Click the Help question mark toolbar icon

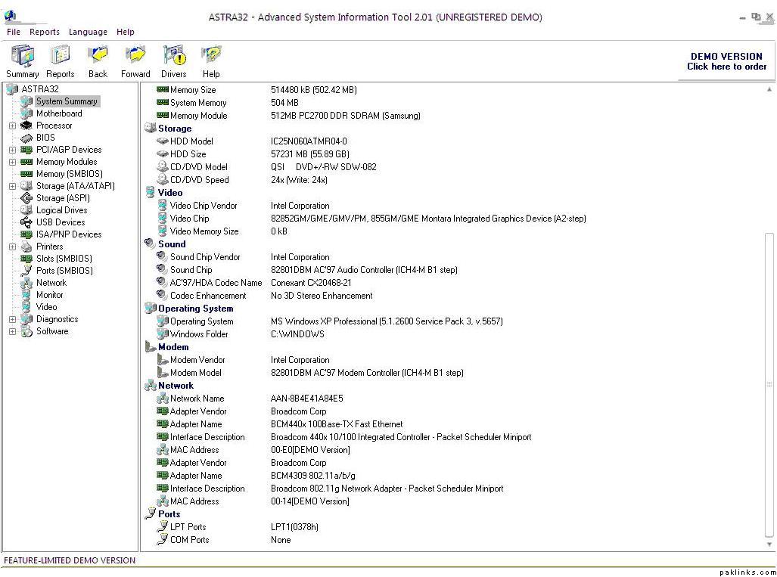211,57
